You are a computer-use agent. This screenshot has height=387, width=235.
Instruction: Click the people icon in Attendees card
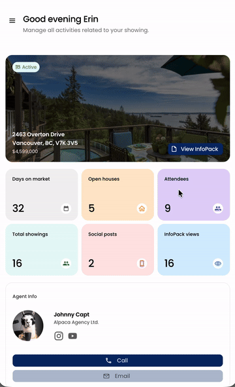pos(218,208)
